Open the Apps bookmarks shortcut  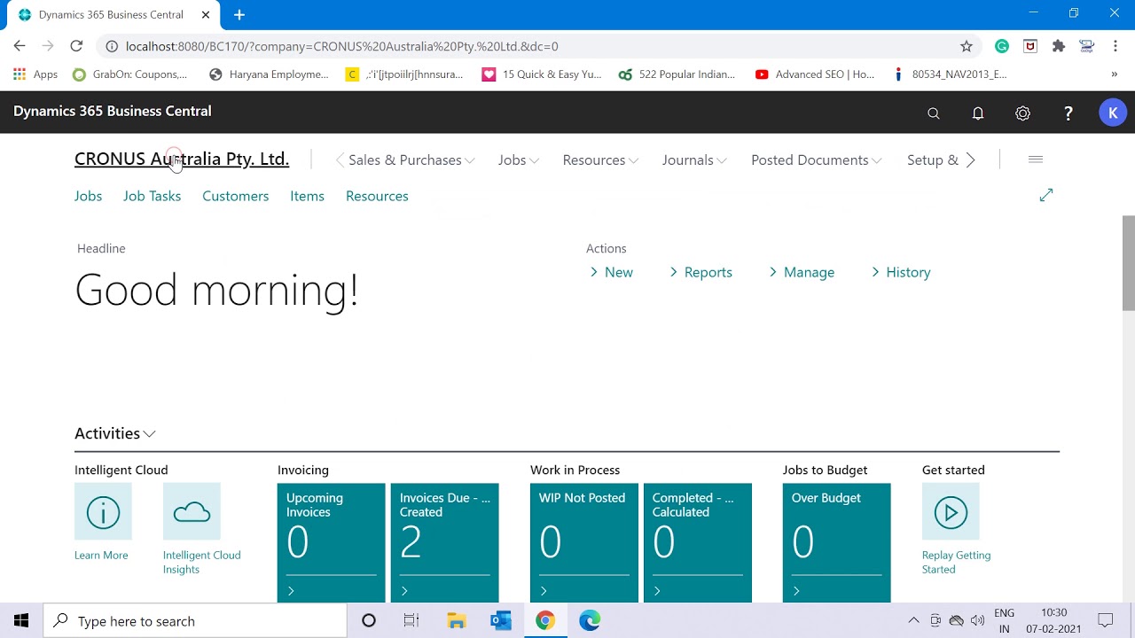pyautogui.click(x=35, y=74)
